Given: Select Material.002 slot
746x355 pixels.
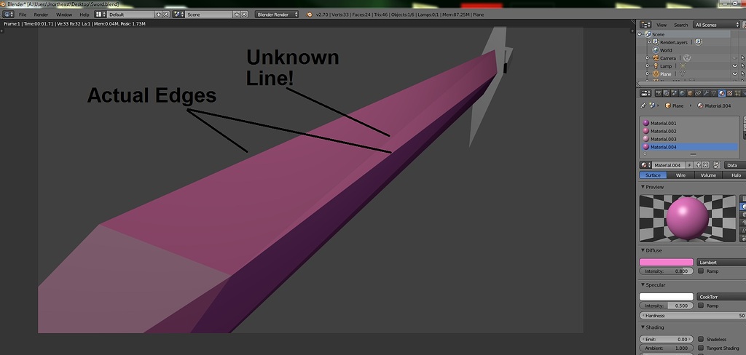Looking at the screenshot, I should point(688,131).
